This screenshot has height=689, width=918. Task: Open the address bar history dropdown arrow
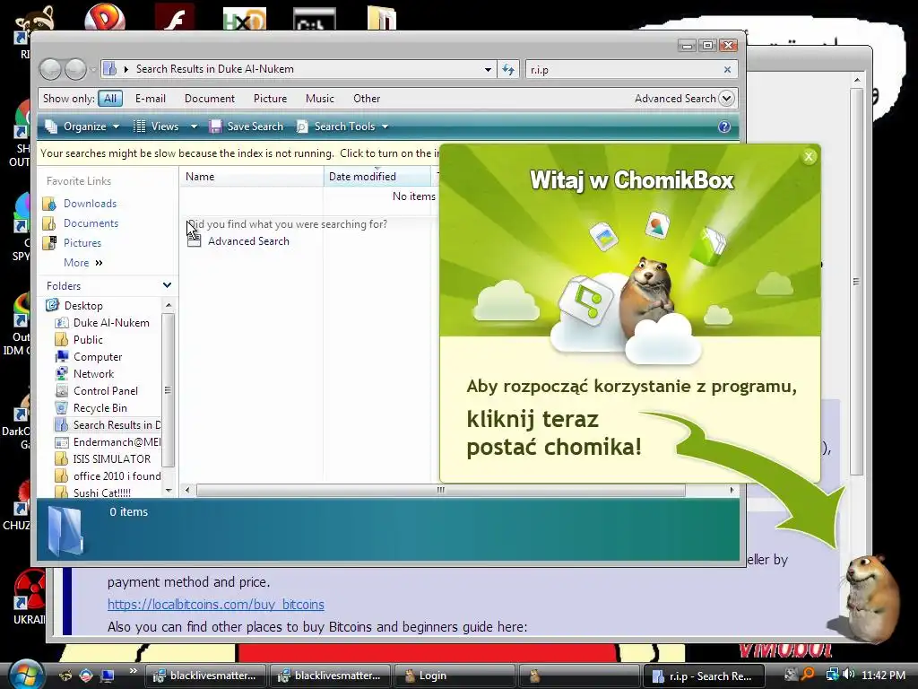click(488, 70)
